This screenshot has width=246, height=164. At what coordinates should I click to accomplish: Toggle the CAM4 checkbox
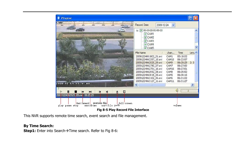pyautogui.click(x=145, y=44)
